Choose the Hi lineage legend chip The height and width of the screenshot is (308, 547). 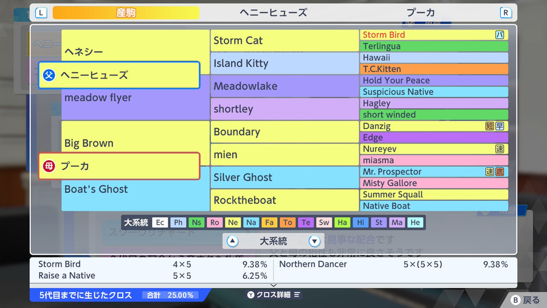click(x=360, y=222)
